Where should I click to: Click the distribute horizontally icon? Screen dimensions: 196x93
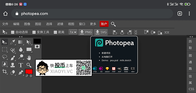(x=167, y=32)
